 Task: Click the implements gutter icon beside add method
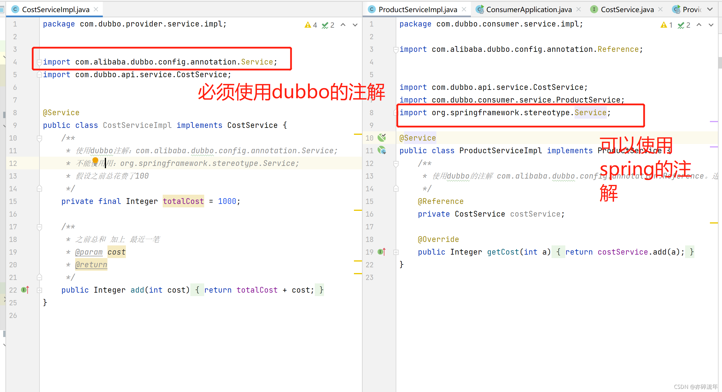25,290
